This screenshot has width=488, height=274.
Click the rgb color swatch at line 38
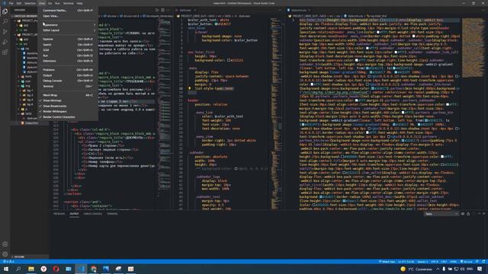236,169
